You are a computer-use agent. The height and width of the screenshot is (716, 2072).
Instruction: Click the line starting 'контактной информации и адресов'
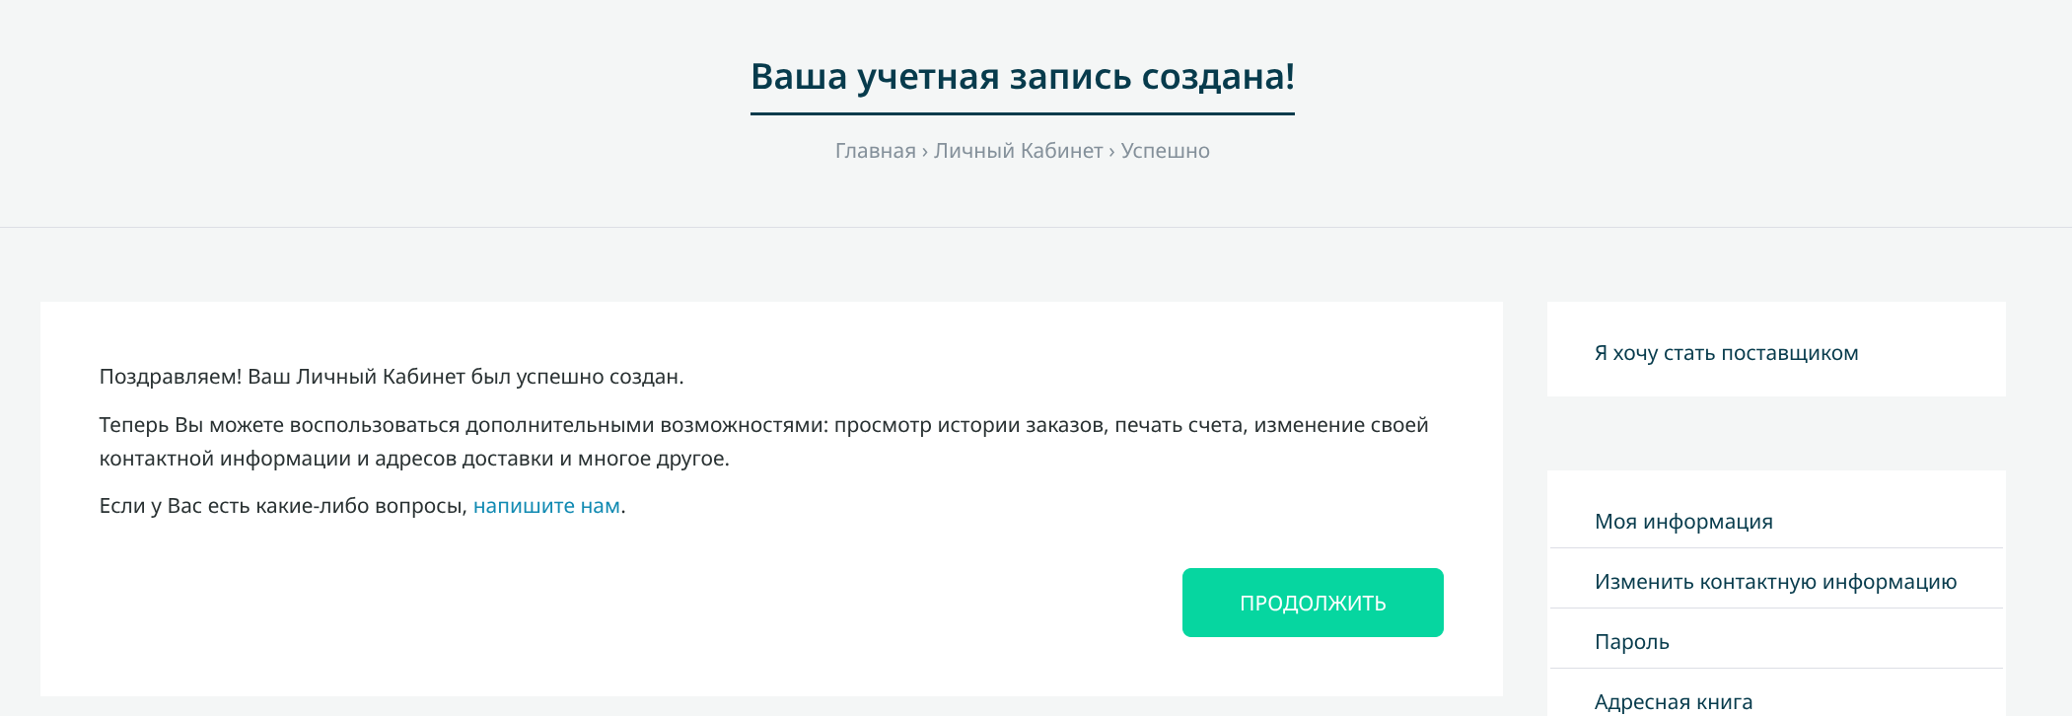click(414, 459)
